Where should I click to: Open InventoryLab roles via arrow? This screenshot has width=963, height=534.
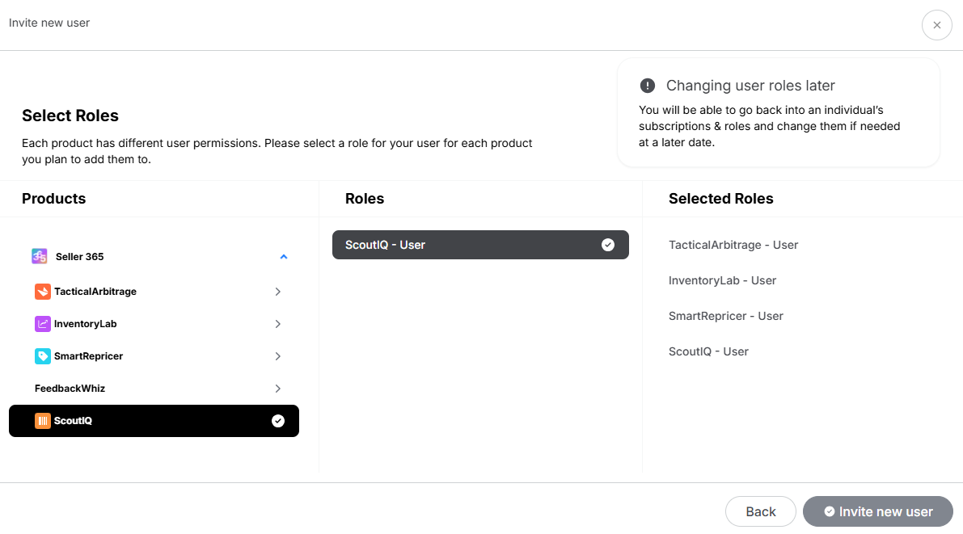(x=277, y=324)
